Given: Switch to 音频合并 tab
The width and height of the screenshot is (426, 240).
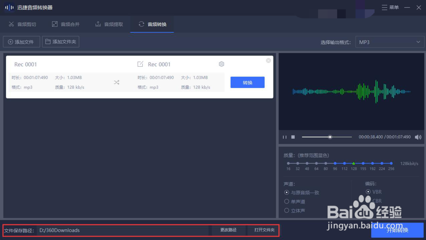Looking at the screenshot, I should click(66, 24).
